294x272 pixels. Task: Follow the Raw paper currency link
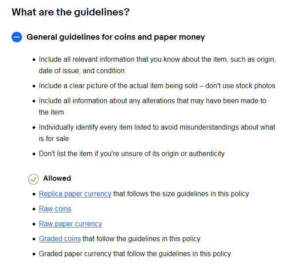tap(71, 224)
